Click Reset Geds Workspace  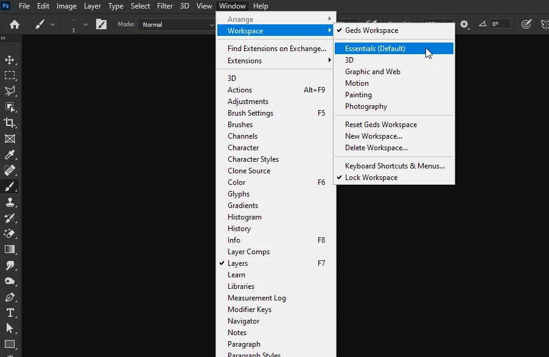[x=394, y=125]
